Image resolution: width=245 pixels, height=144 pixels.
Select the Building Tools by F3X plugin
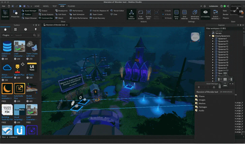pyautogui.click(x=7, y=110)
